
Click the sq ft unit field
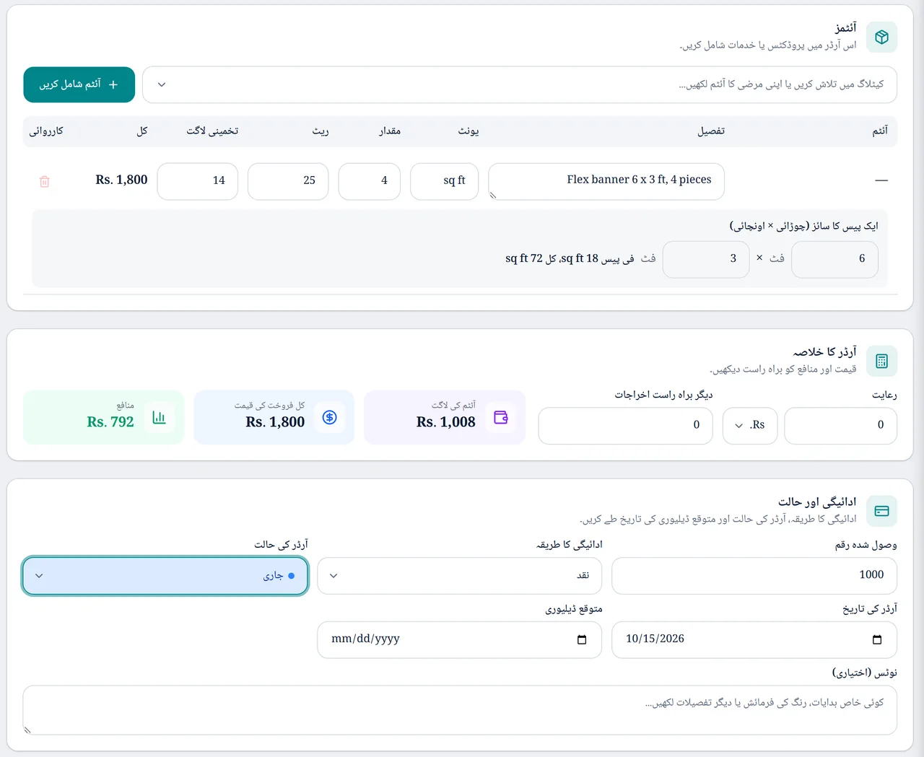tap(445, 181)
